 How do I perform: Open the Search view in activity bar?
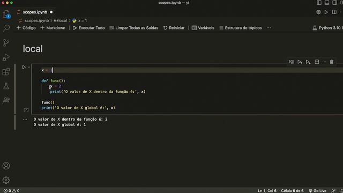pyautogui.click(x=6, y=28)
